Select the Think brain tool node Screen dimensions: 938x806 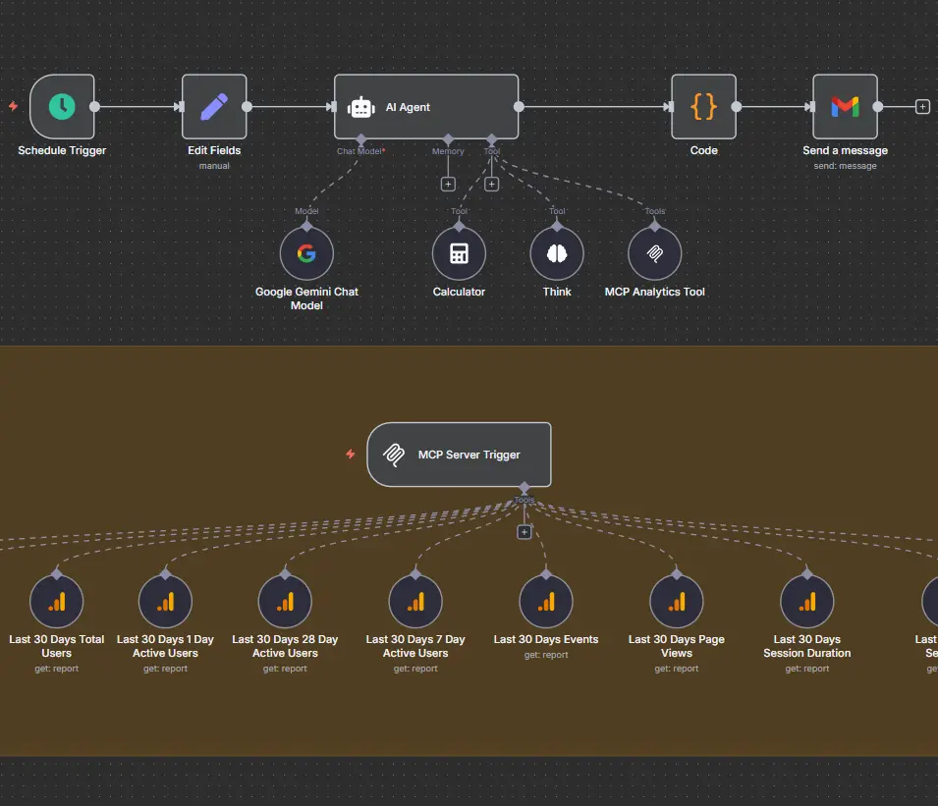(x=557, y=253)
